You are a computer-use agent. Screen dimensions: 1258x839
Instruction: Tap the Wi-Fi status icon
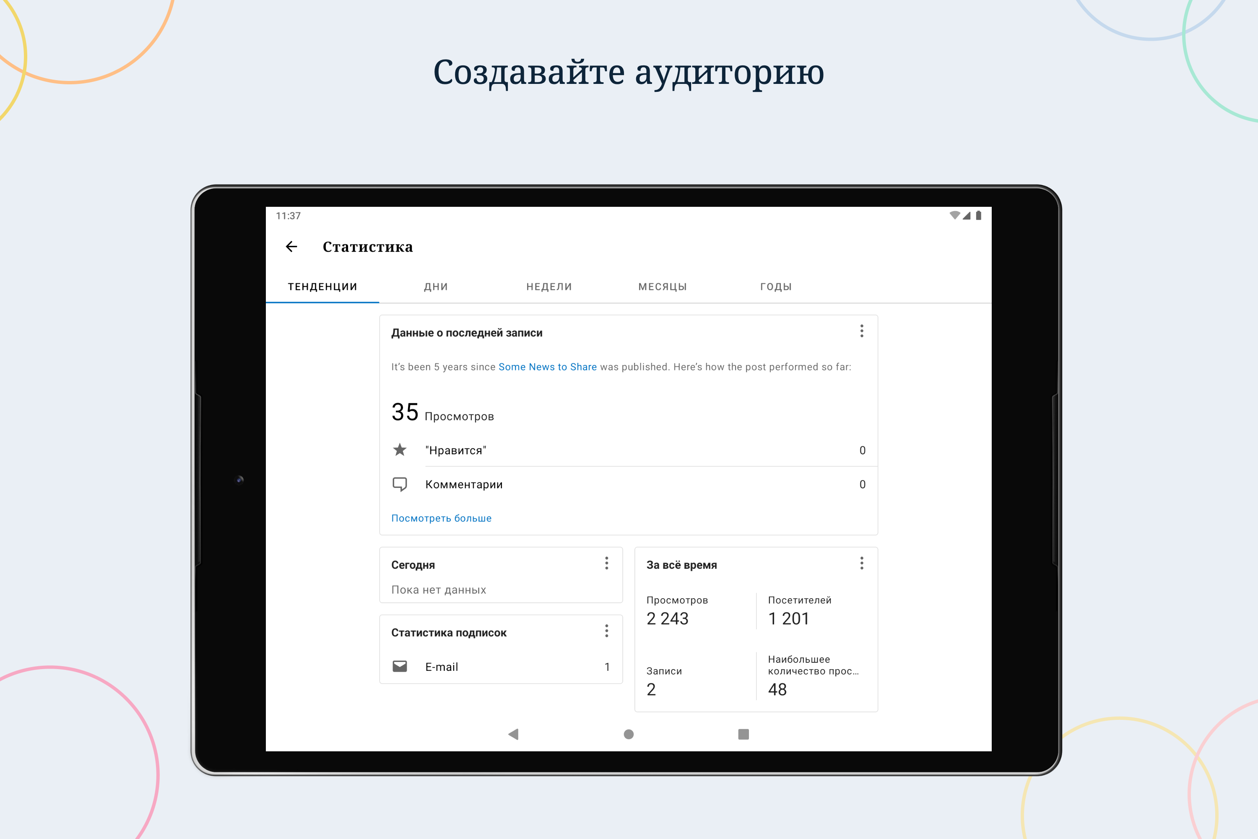[x=955, y=216]
